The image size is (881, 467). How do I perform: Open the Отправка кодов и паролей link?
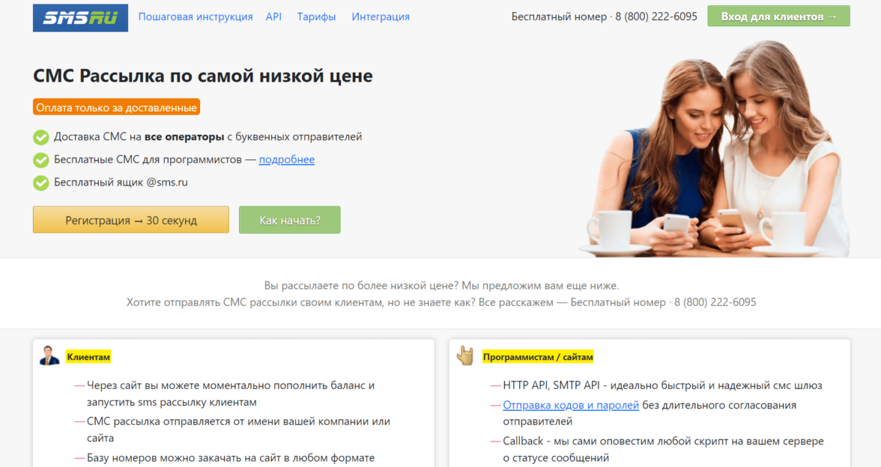pos(571,405)
